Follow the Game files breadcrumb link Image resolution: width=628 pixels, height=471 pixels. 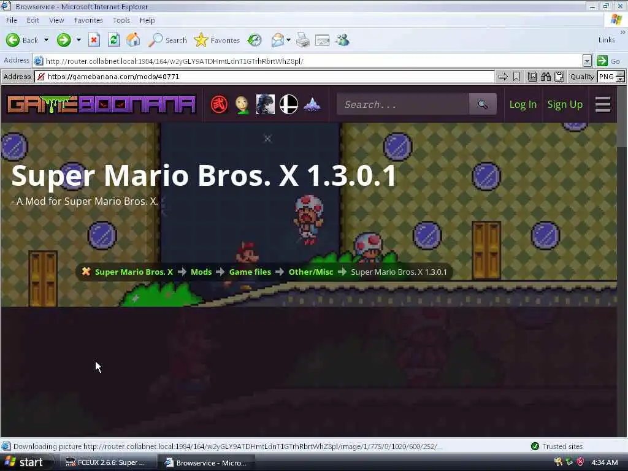250,272
